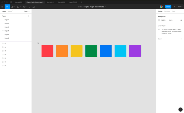Click the Present play icon

pos(175,7)
